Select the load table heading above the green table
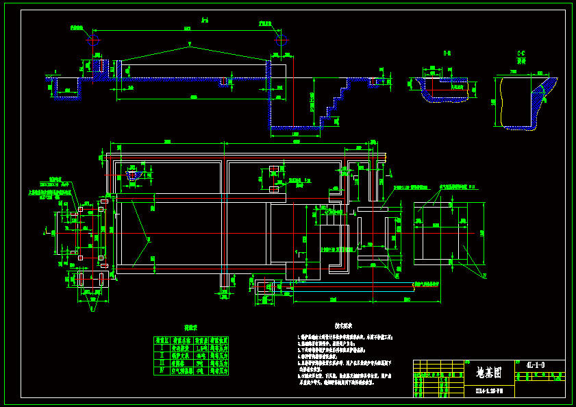This screenshot has height=407, width=576. tap(190, 328)
